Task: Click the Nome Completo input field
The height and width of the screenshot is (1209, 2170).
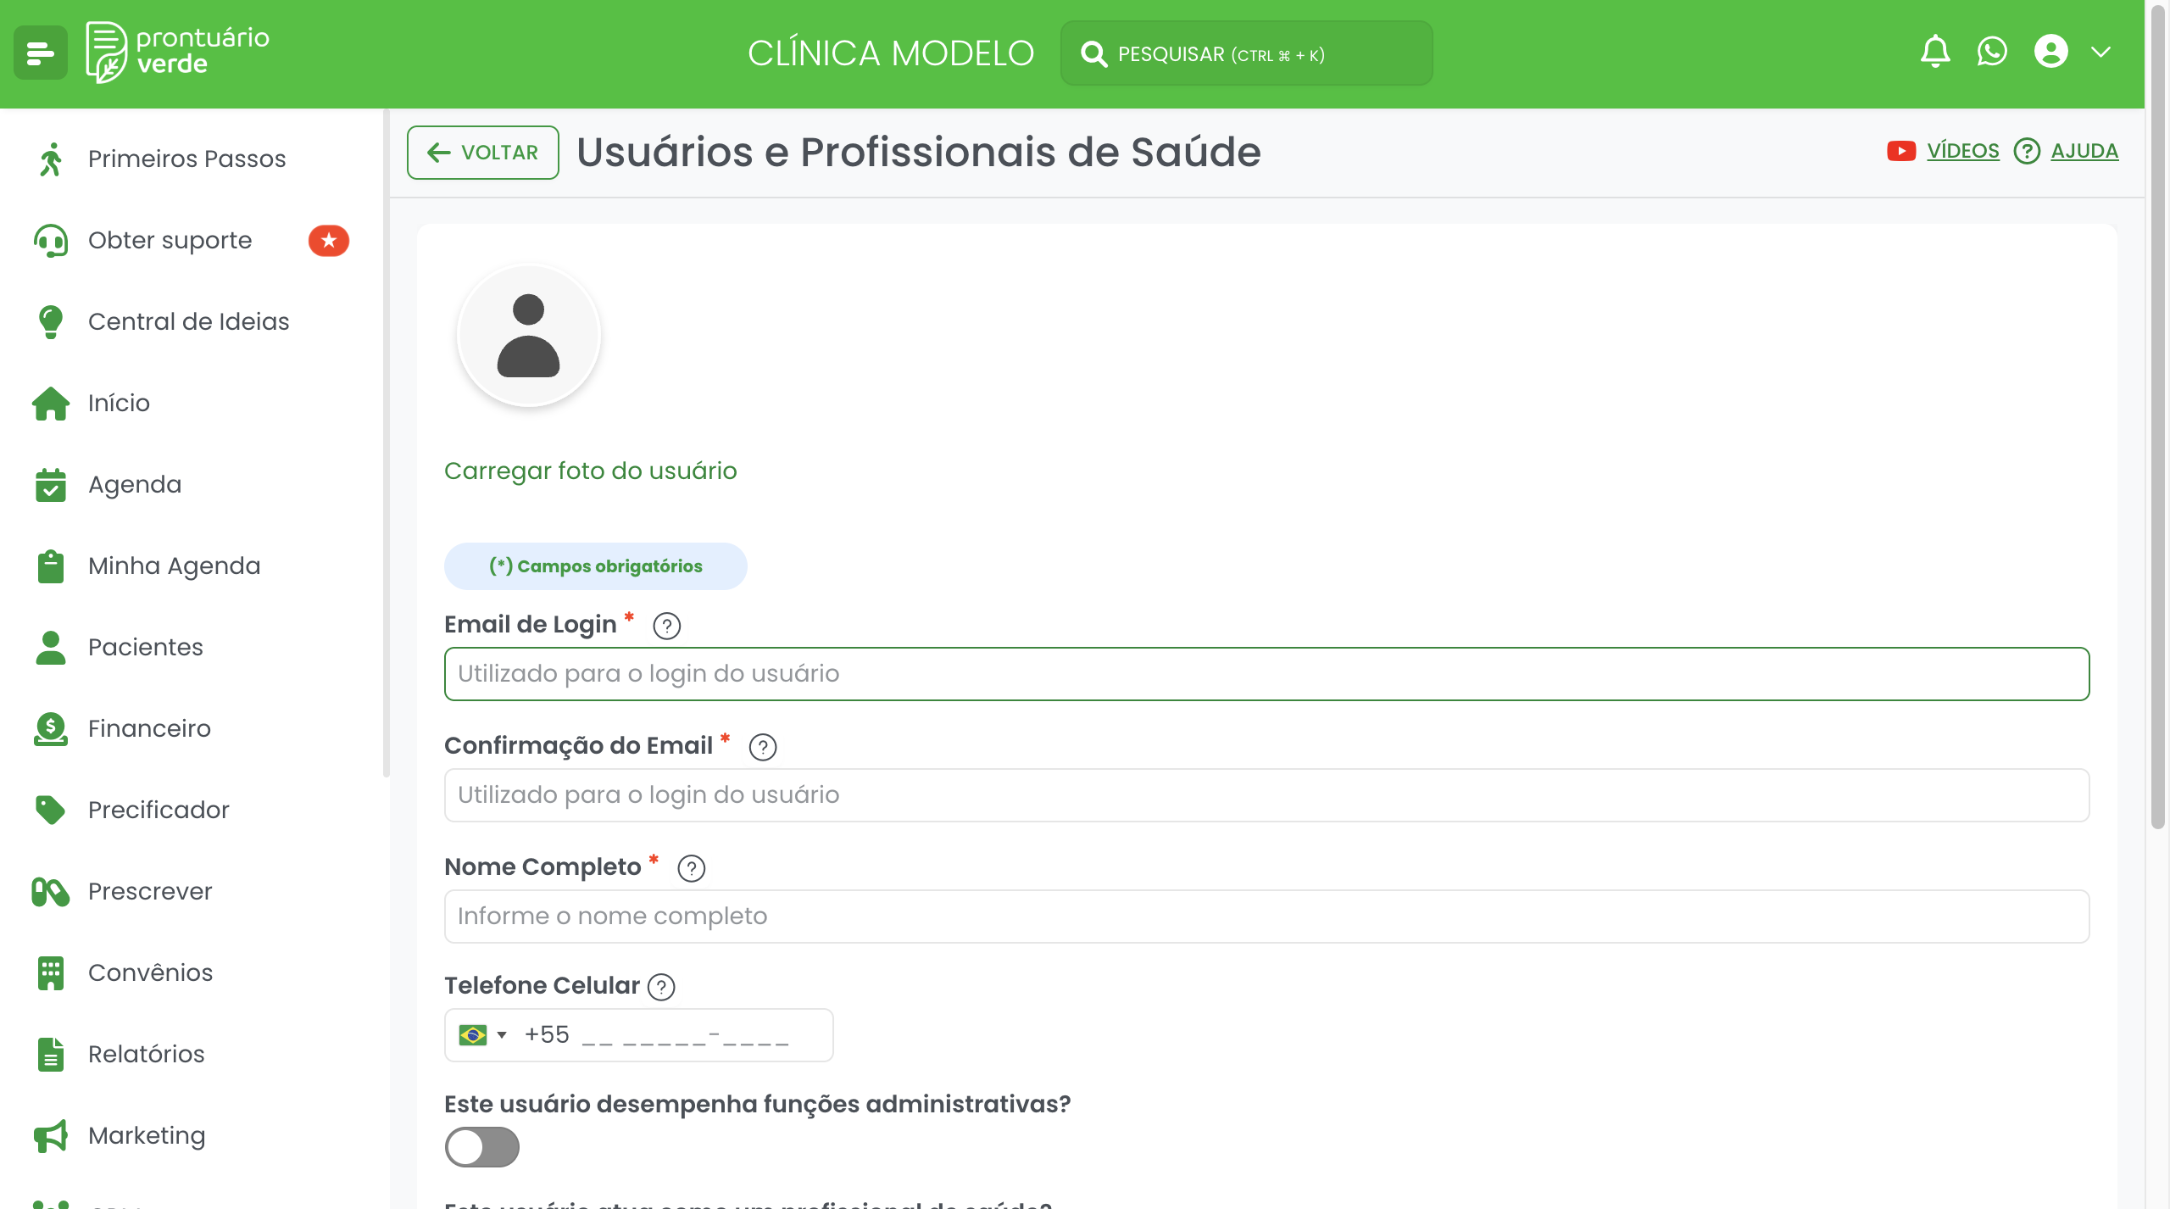Action: 1266,916
